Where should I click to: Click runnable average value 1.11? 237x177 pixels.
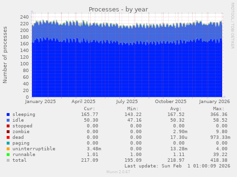click(x=179, y=155)
